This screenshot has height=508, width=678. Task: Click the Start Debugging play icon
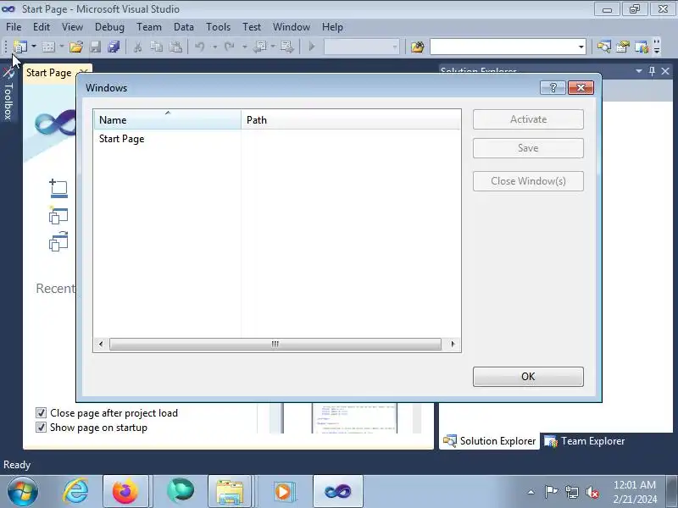[312, 47]
